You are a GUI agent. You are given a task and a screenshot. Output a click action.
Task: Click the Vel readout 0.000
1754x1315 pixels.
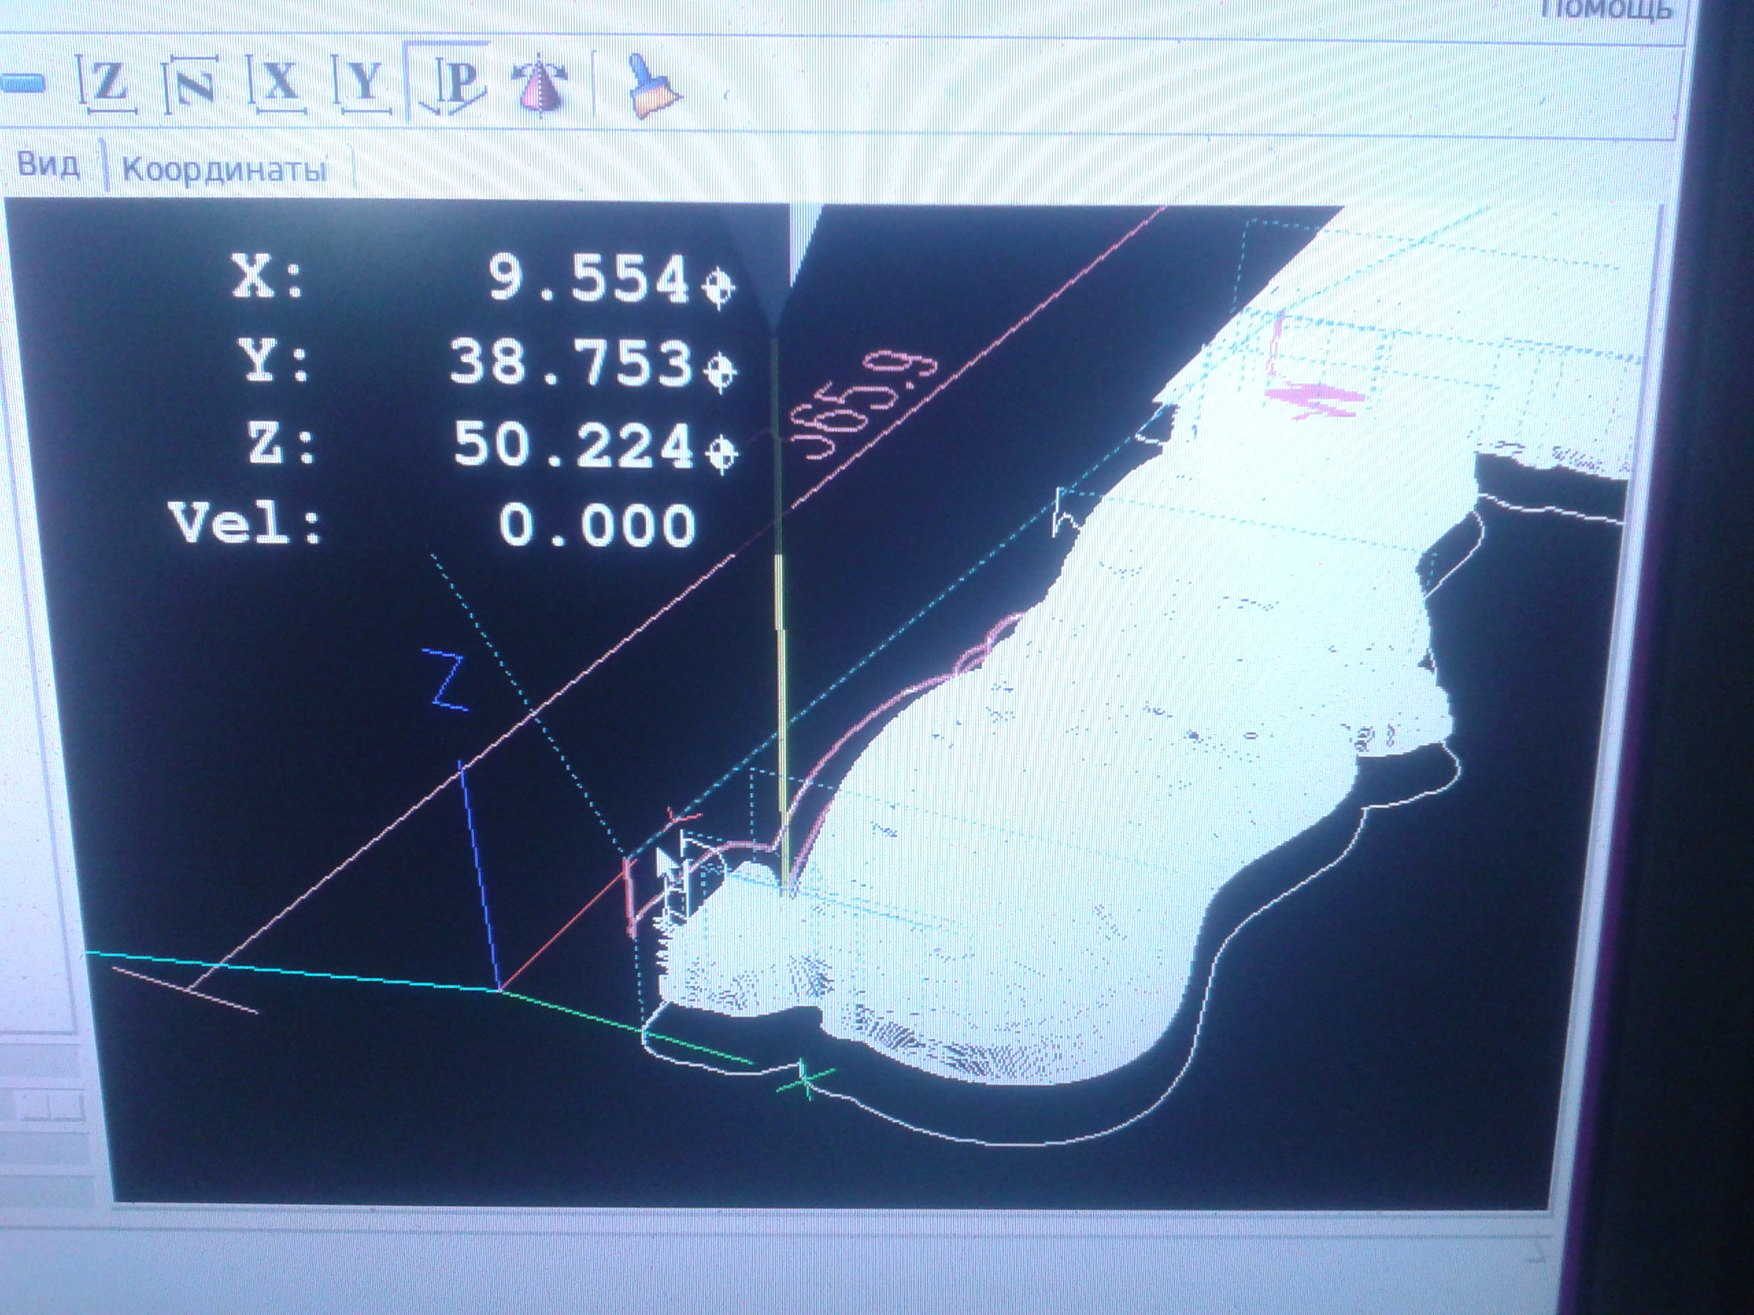[x=596, y=526]
